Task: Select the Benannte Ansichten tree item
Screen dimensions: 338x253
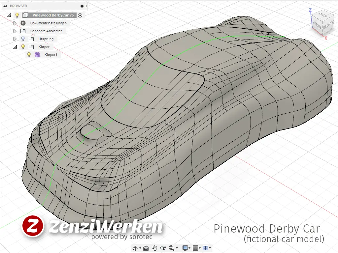Action: pyautogui.click(x=46, y=31)
